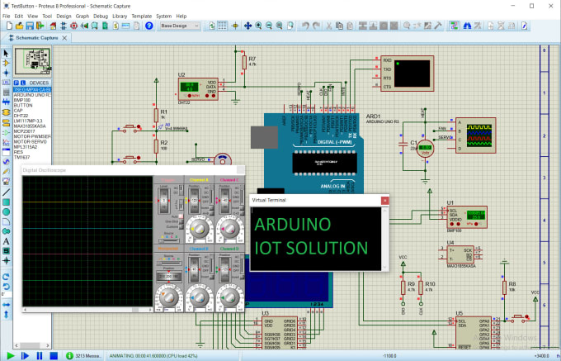561x361 pixels.
Task: Open the Debug menu
Action: (x=101, y=17)
